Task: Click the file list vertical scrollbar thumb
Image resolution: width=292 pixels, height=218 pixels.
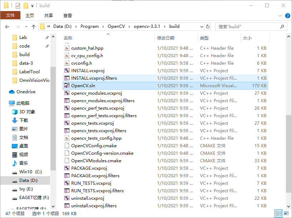Action: tap(288, 154)
